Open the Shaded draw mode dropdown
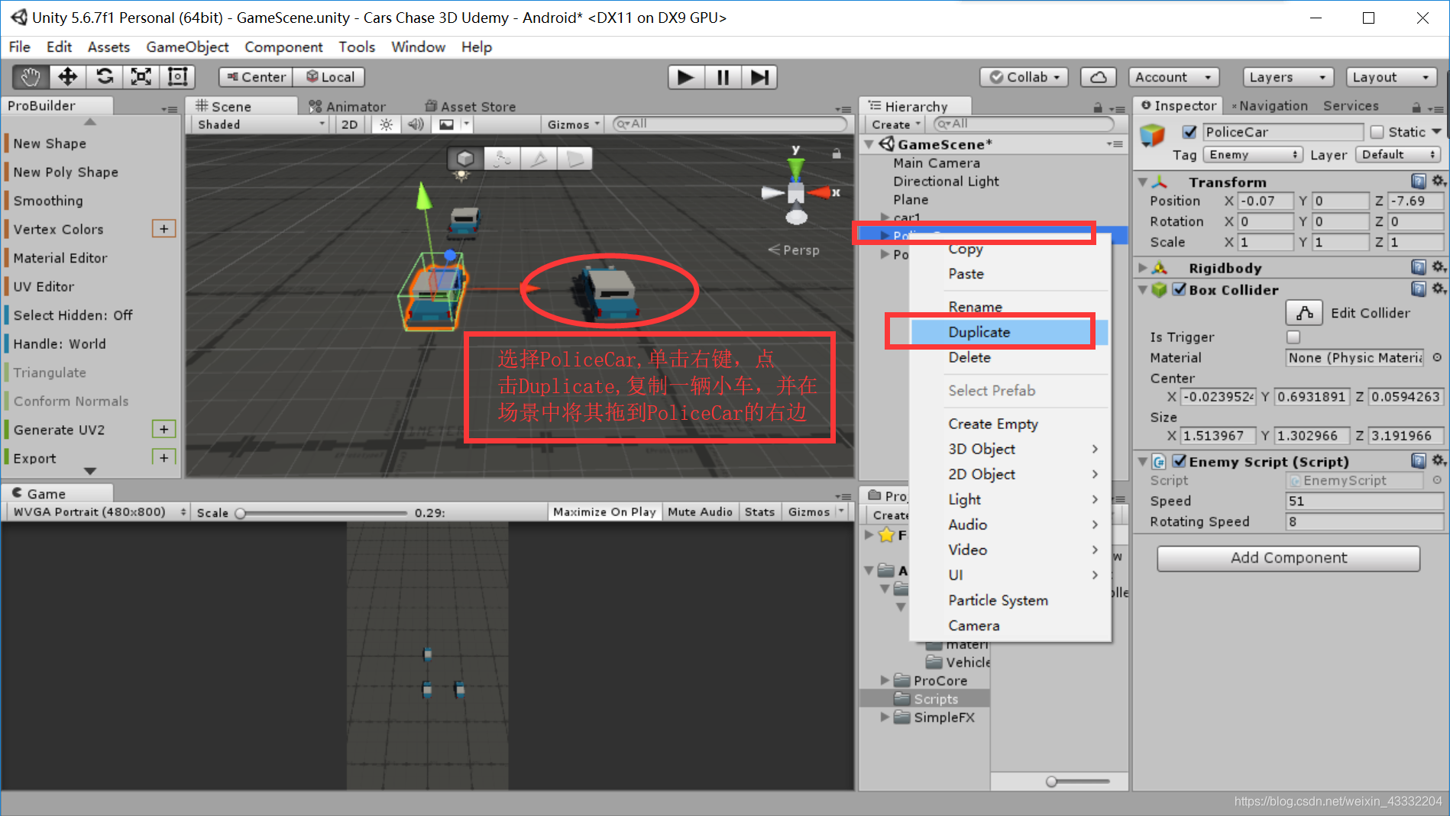Screen dimensions: 1450x816 pos(261,124)
